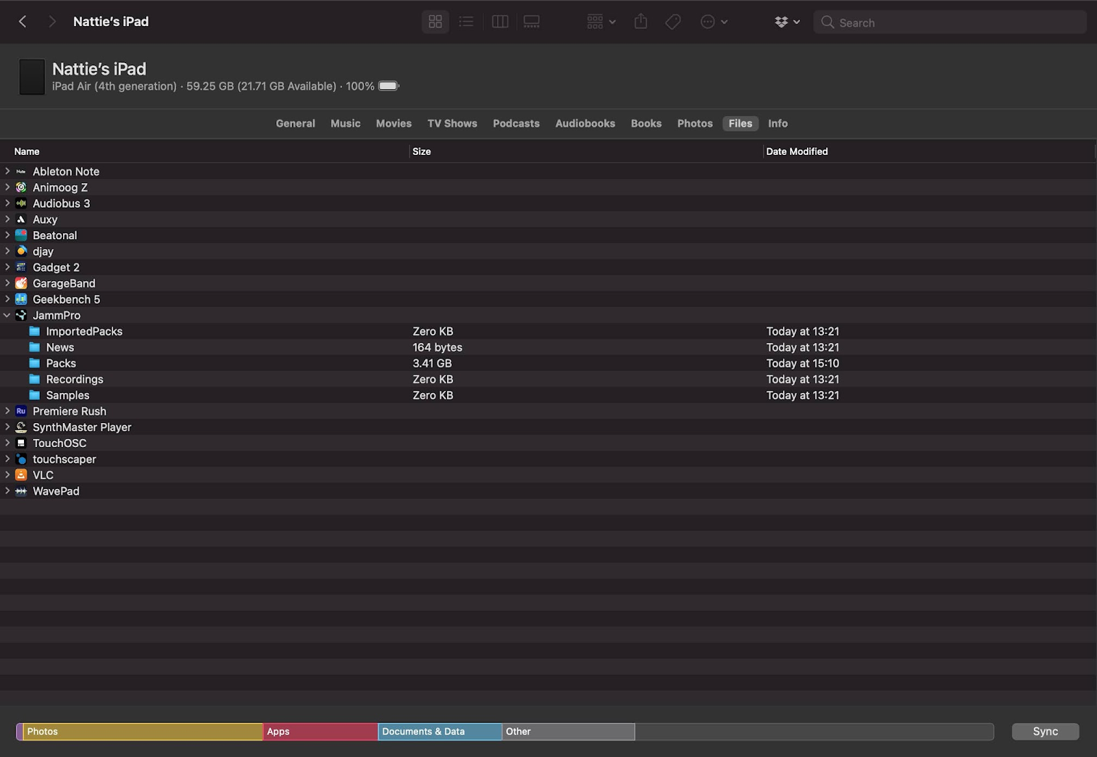Screen dimensions: 1097x757
Task: Open the Books tab
Action: [x=647, y=123]
